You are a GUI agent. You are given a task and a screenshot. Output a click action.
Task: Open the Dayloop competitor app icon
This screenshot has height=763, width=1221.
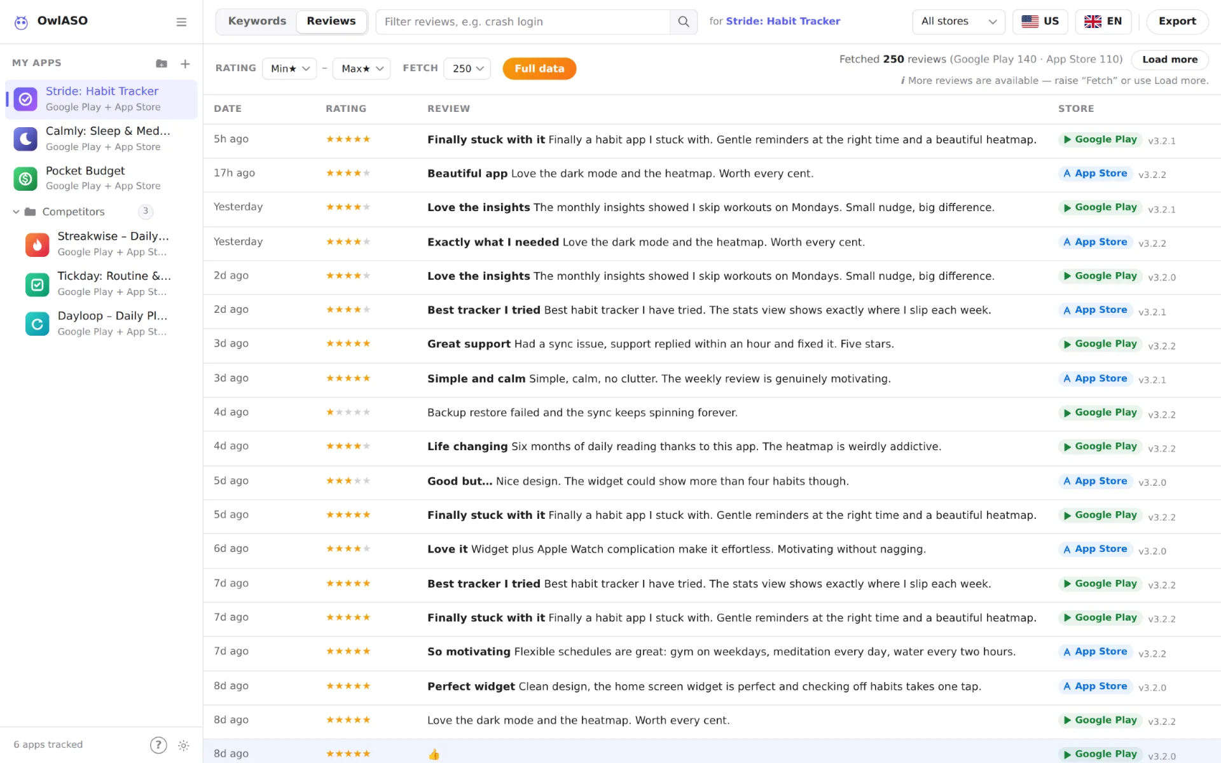pyautogui.click(x=38, y=324)
